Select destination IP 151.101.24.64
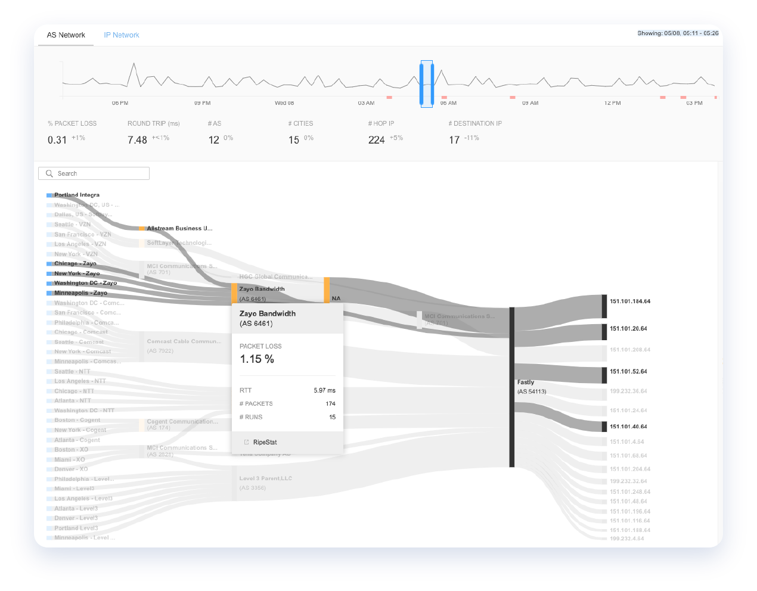This screenshot has height=591, width=757. coord(628,410)
